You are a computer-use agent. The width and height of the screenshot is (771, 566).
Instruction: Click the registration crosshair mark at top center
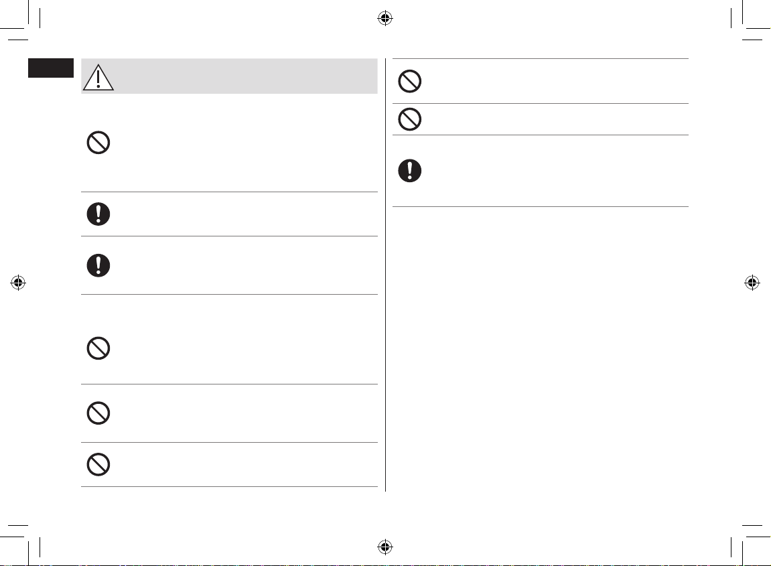(385, 19)
